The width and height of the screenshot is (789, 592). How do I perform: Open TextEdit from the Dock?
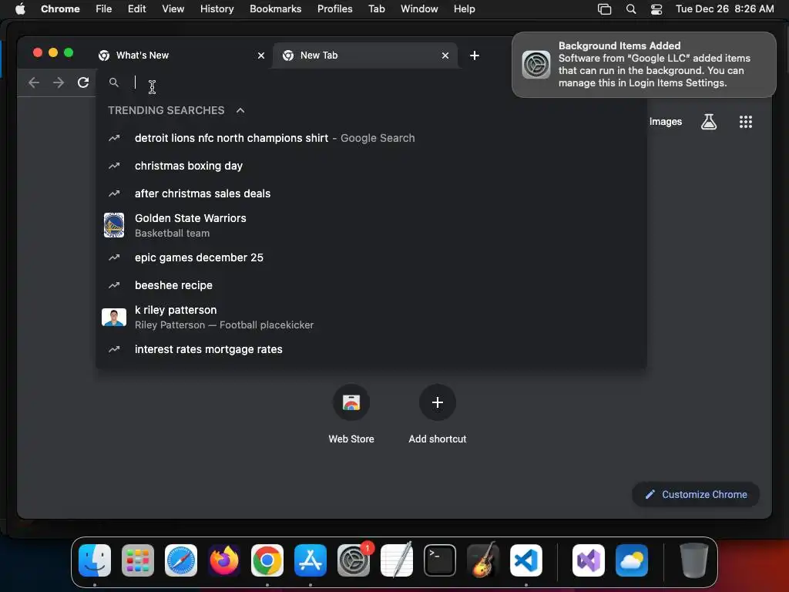click(397, 560)
